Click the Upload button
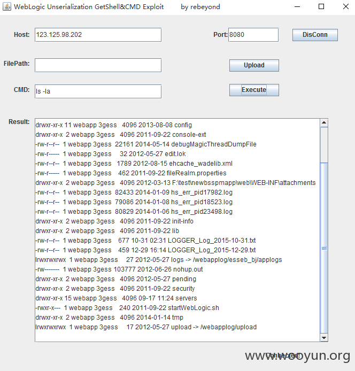The height and width of the screenshot is (371, 355). 254,65
